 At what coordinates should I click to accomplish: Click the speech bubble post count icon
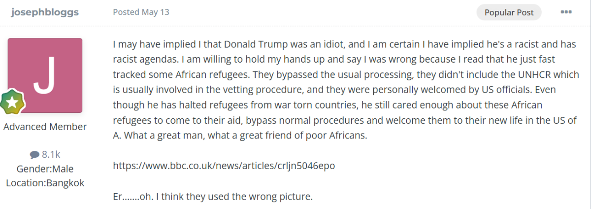tap(34, 154)
